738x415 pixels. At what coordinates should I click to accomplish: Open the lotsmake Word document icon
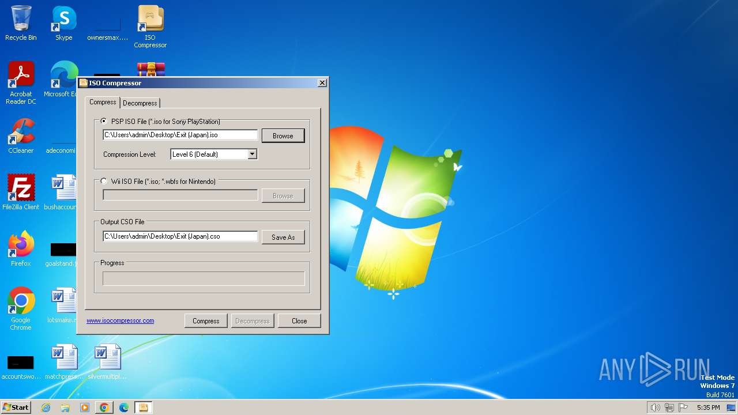pyautogui.click(x=63, y=305)
